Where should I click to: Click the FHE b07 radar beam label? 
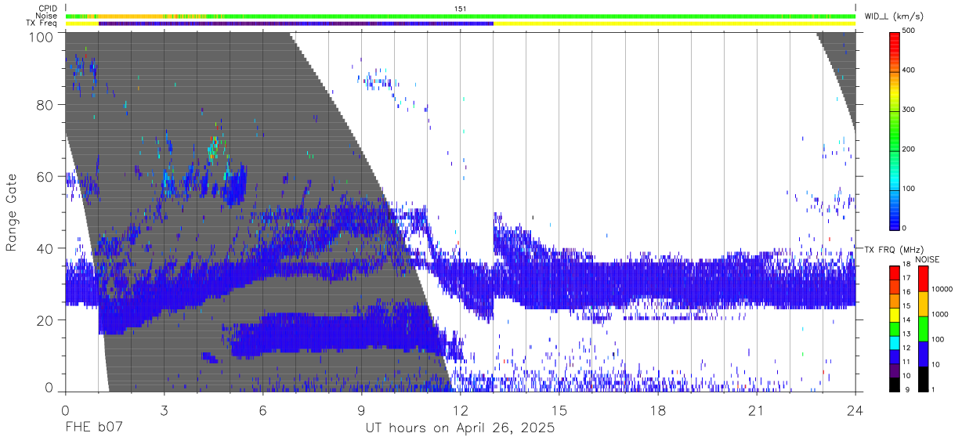coord(94,428)
